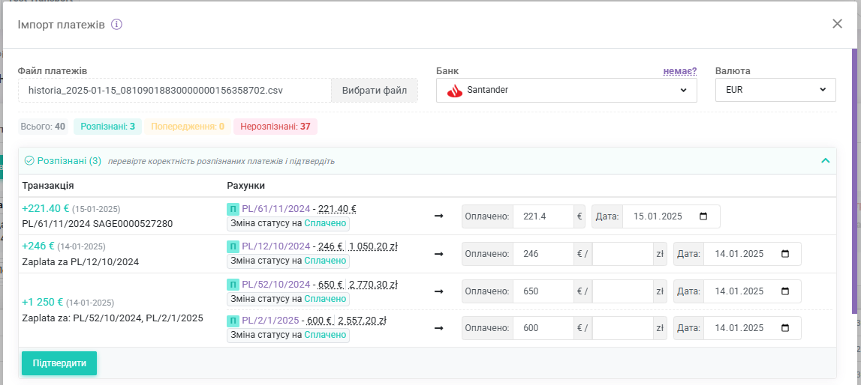This screenshot has width=861, height=385.
Task: Open the Валюта dropdown showing EUR
Action: pos(775,90)
